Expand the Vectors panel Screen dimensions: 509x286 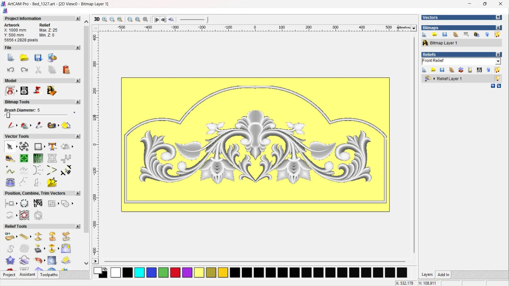point(498,17)
